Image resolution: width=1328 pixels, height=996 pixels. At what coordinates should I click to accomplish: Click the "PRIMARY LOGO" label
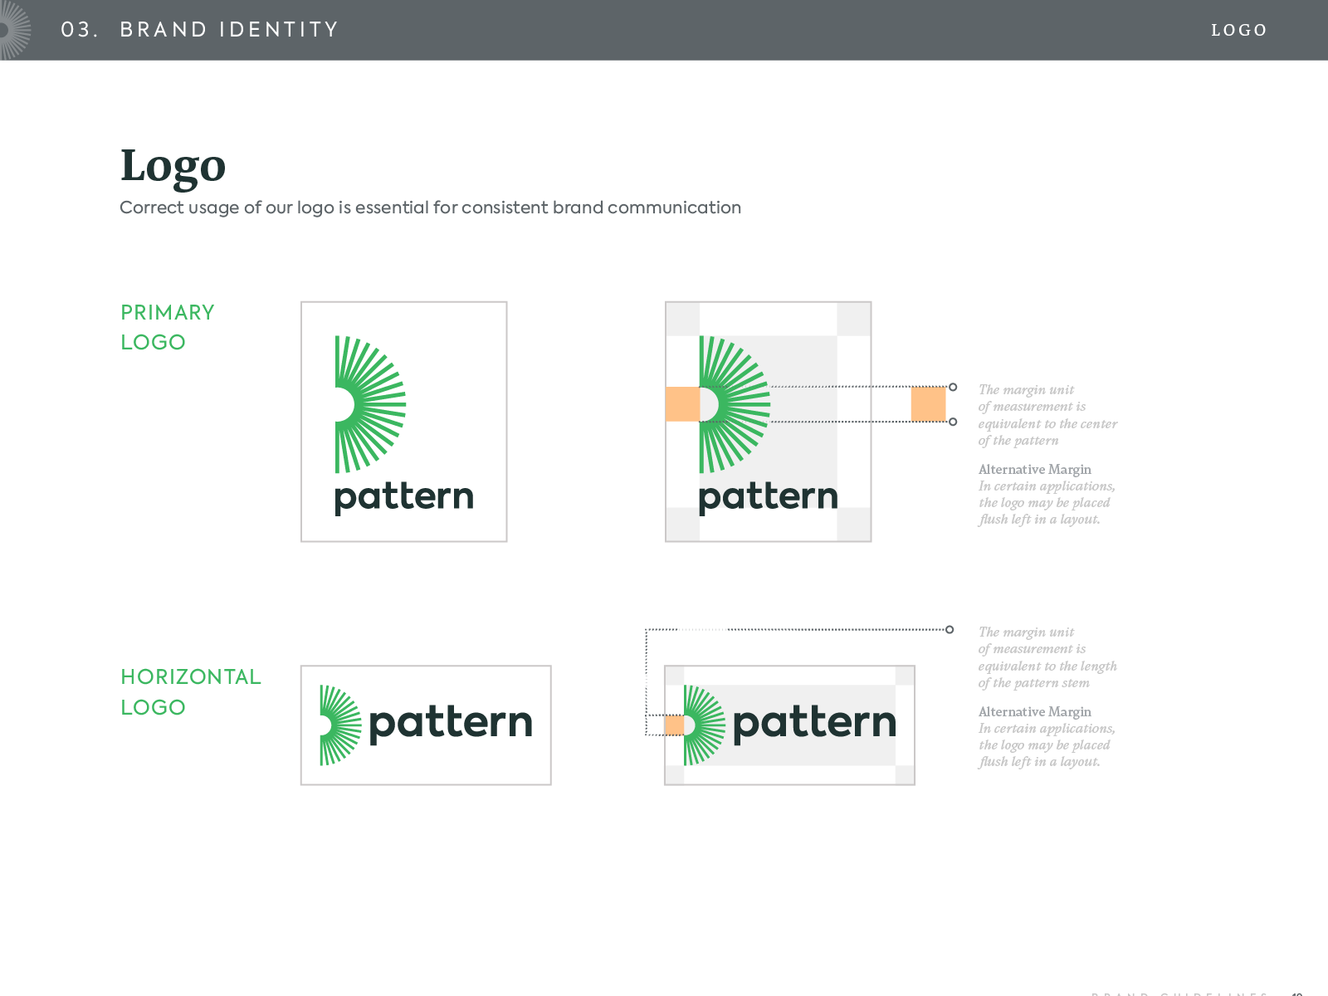tap(167, 327)
